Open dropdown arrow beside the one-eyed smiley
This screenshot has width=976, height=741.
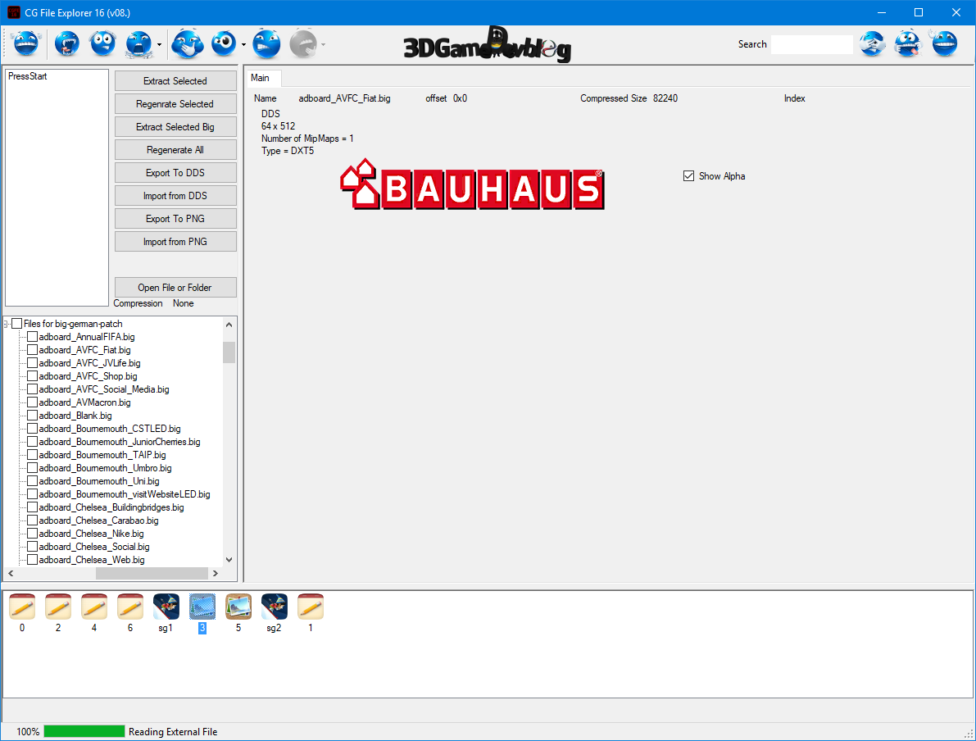pyautogui.click(x=243, y=45)
